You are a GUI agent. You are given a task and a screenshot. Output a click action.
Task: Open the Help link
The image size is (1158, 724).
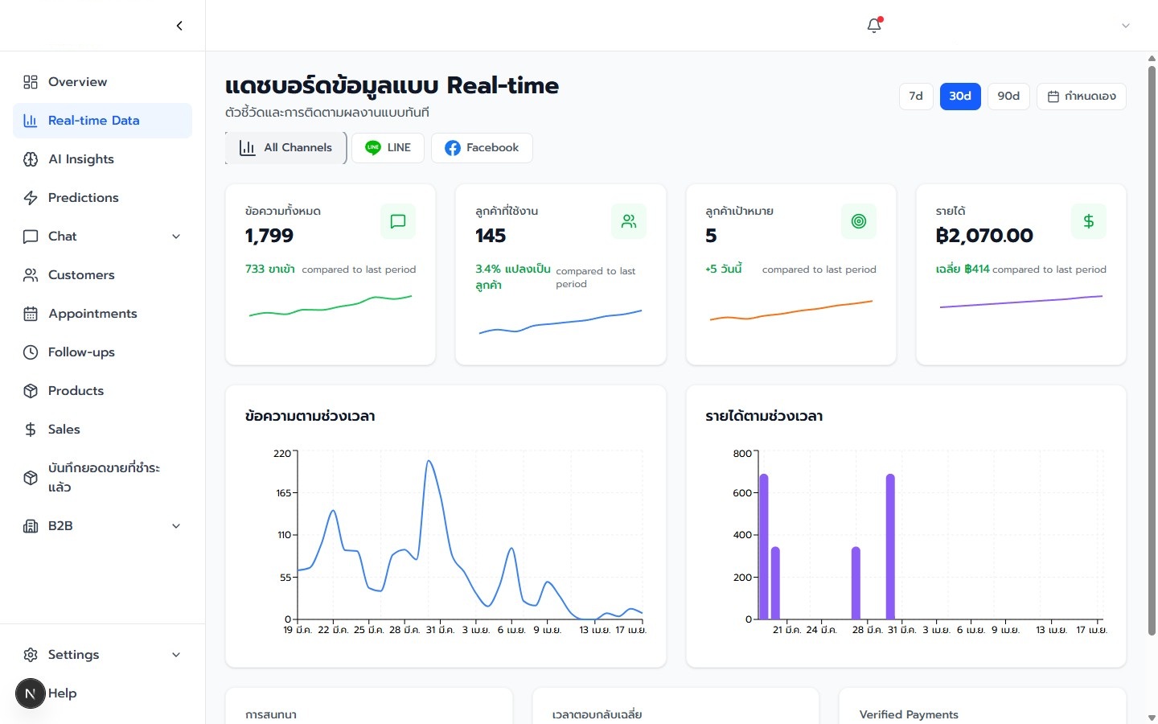coord(62,693)
